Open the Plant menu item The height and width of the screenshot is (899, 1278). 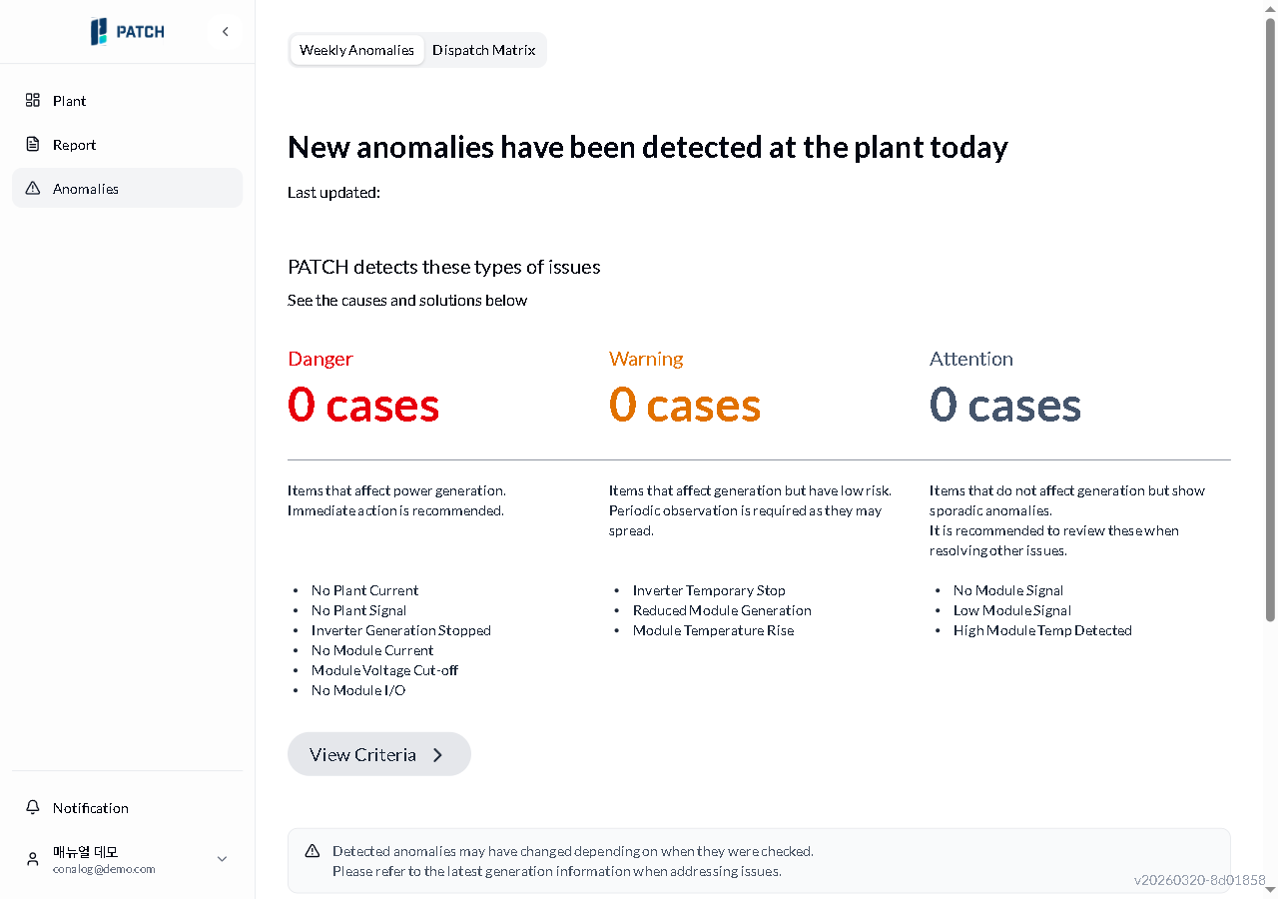tap(69, 101)
